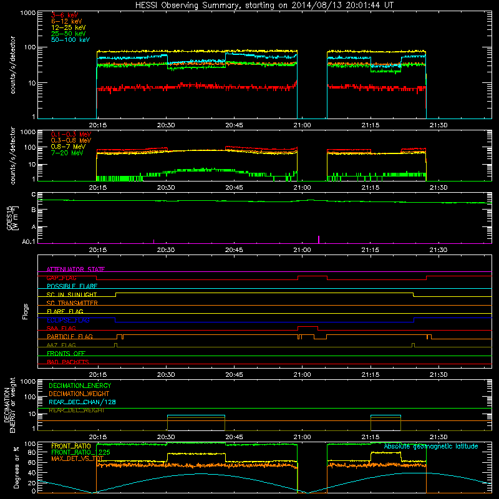Click the raised GAP_FLAG step near 21:00
Viewport: 499px width, 499px height.
[x=312, y=276]
